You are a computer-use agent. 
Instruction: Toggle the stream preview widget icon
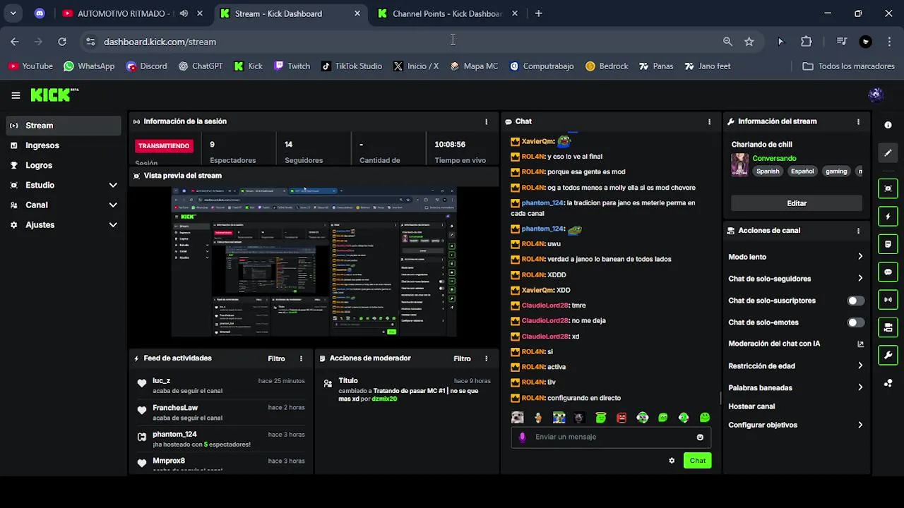pyautogui.click(x=888, y=188)
